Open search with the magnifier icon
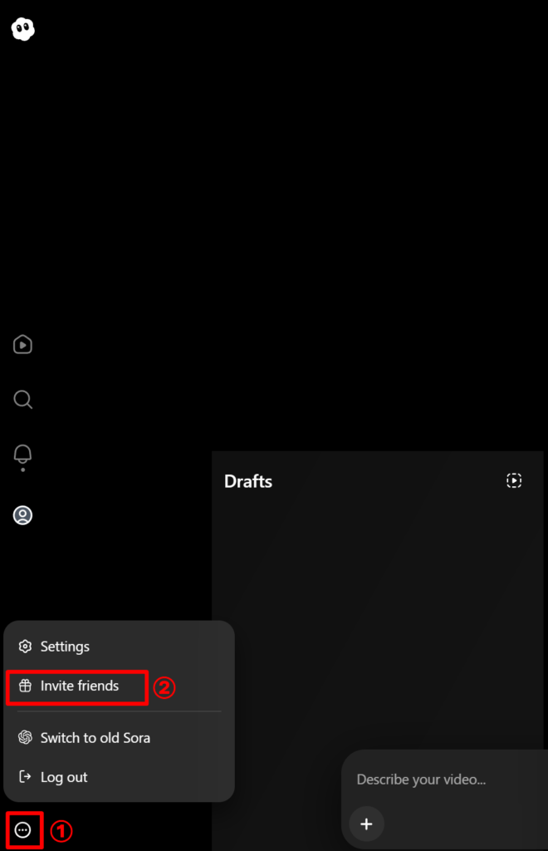548x851 pixels. pyautogui.click(x=22, y=400)
